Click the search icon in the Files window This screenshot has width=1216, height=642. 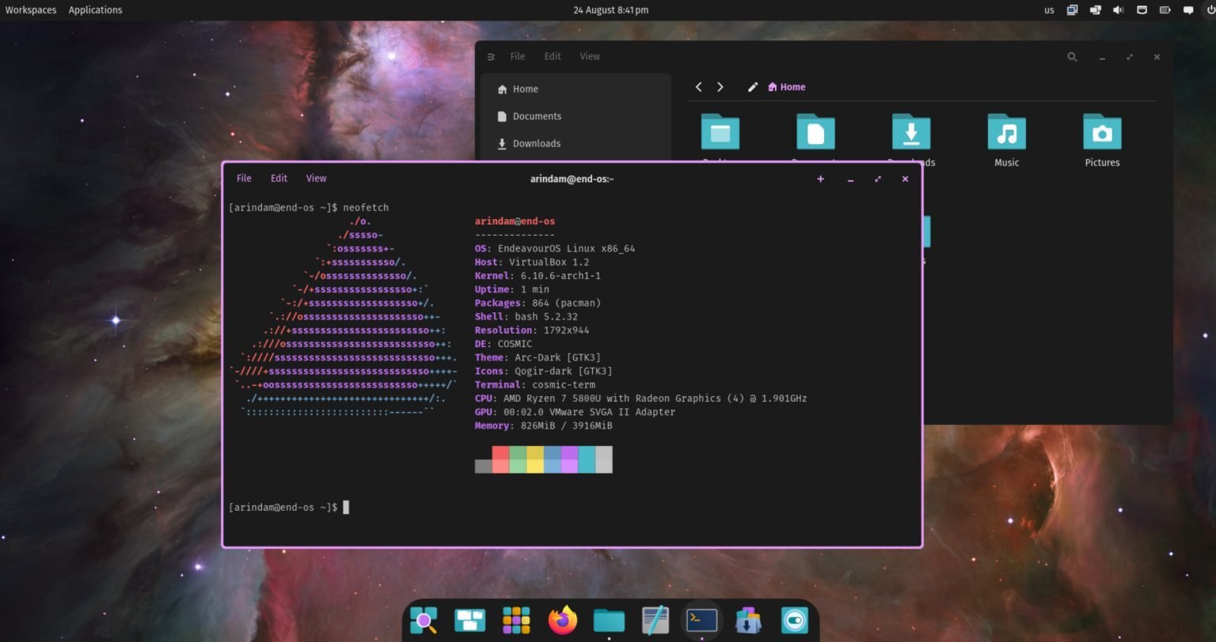[1072, 57]
